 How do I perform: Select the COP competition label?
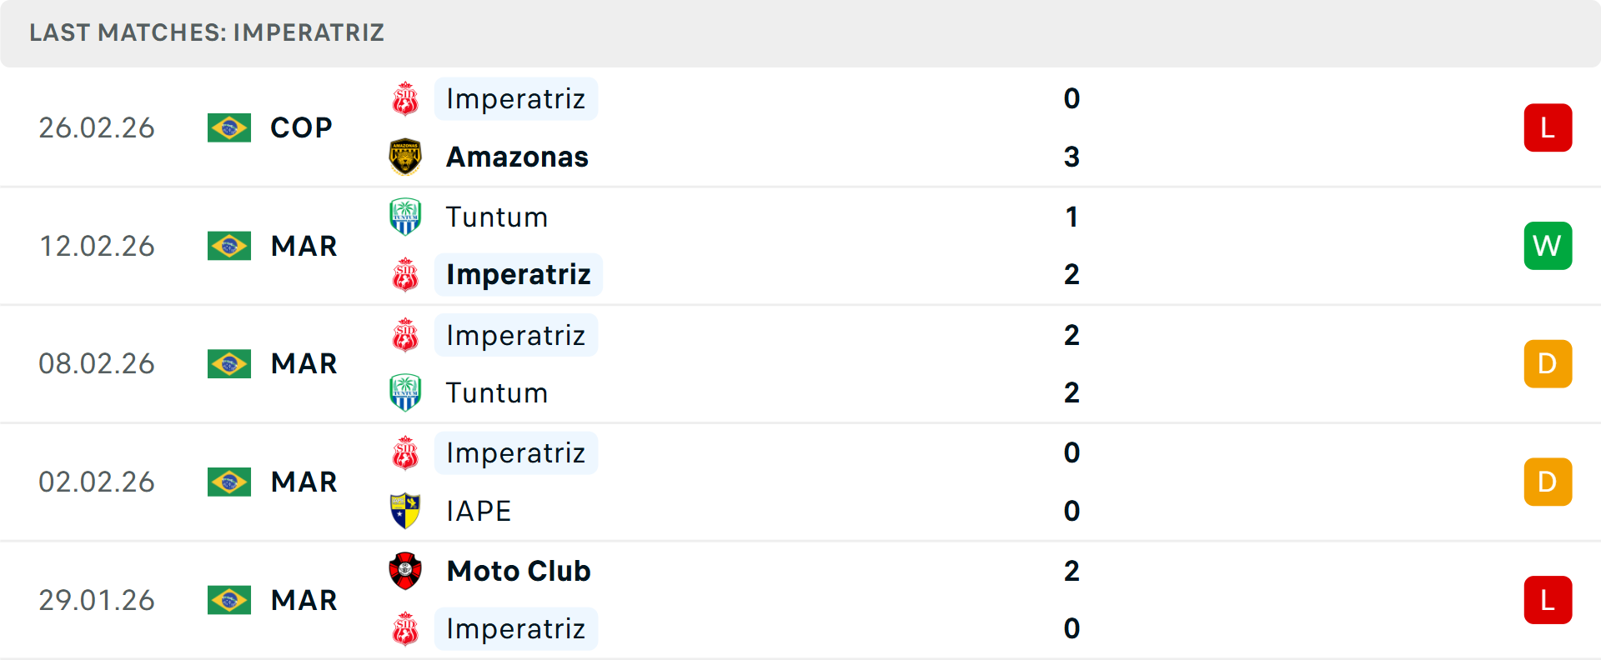pos(301,128)
